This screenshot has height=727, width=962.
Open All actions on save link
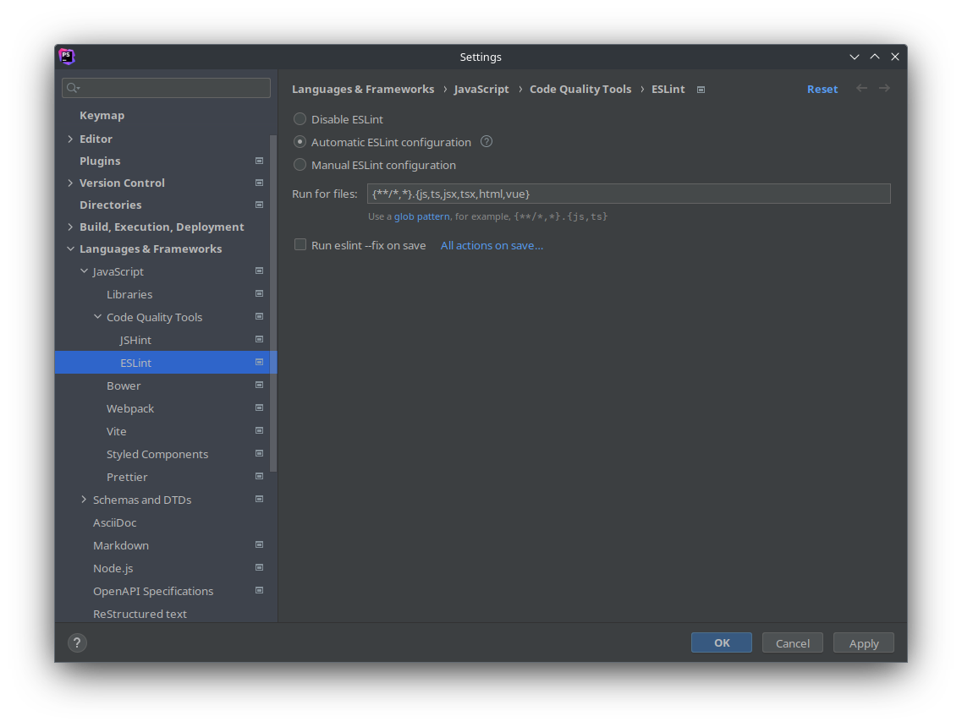pos(492,245)
